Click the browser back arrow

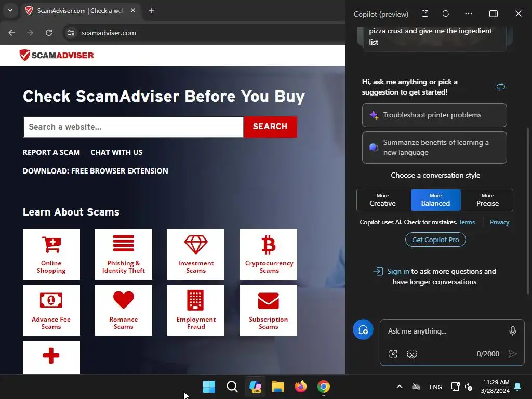click(11, 33)
